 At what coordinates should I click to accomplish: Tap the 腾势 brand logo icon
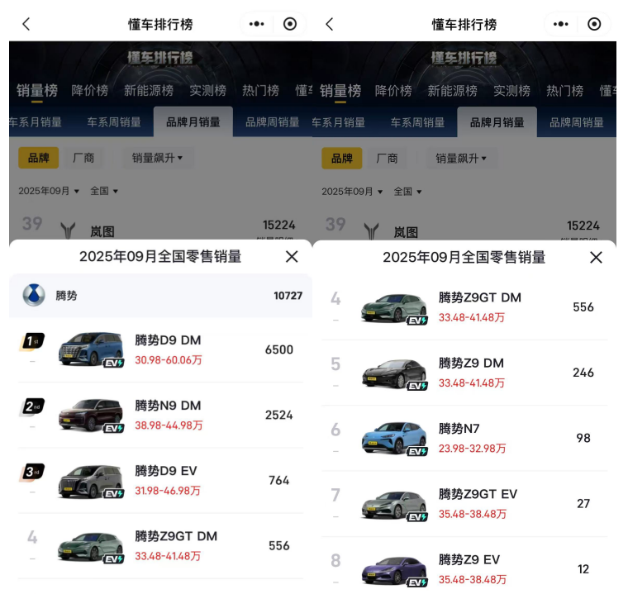click(34, 295)
